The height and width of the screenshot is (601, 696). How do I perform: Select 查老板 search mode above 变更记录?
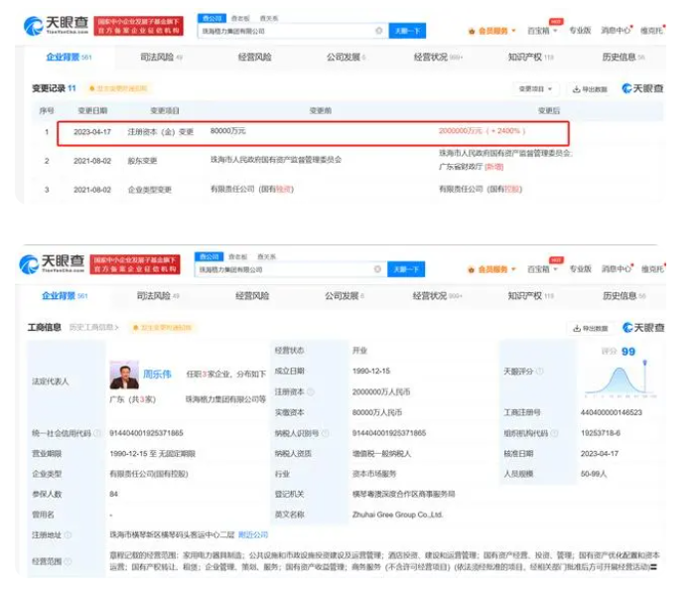tap(240, 18)
